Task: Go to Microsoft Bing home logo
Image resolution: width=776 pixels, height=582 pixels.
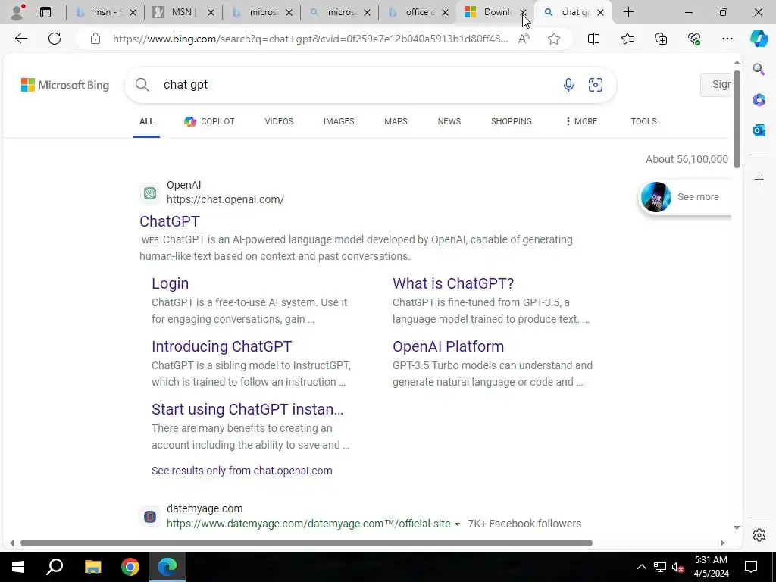Action: click(x=65, y=85)
